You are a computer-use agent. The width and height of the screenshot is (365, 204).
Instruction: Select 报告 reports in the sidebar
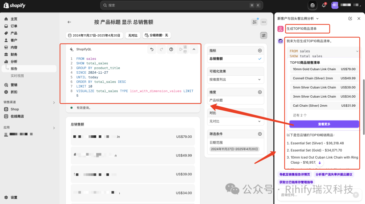click(x=29, y=69)
